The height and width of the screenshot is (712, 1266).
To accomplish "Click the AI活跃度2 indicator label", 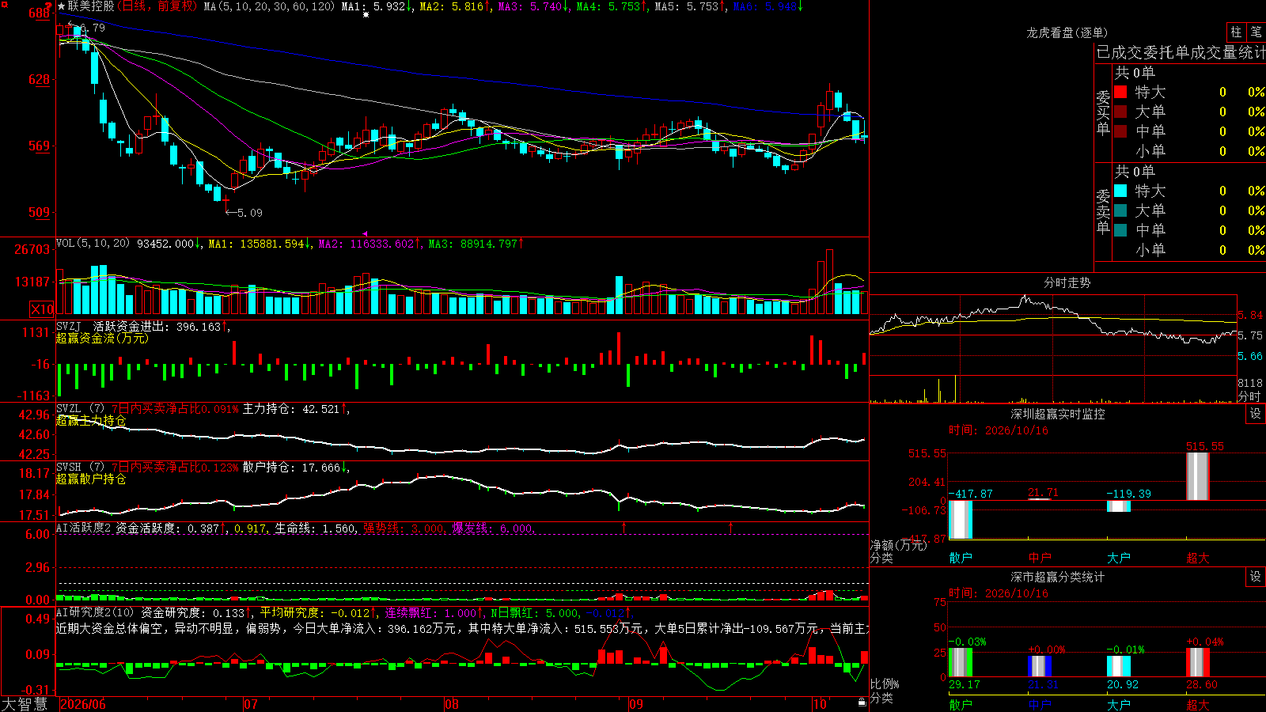I will click(x=84, y=528).
